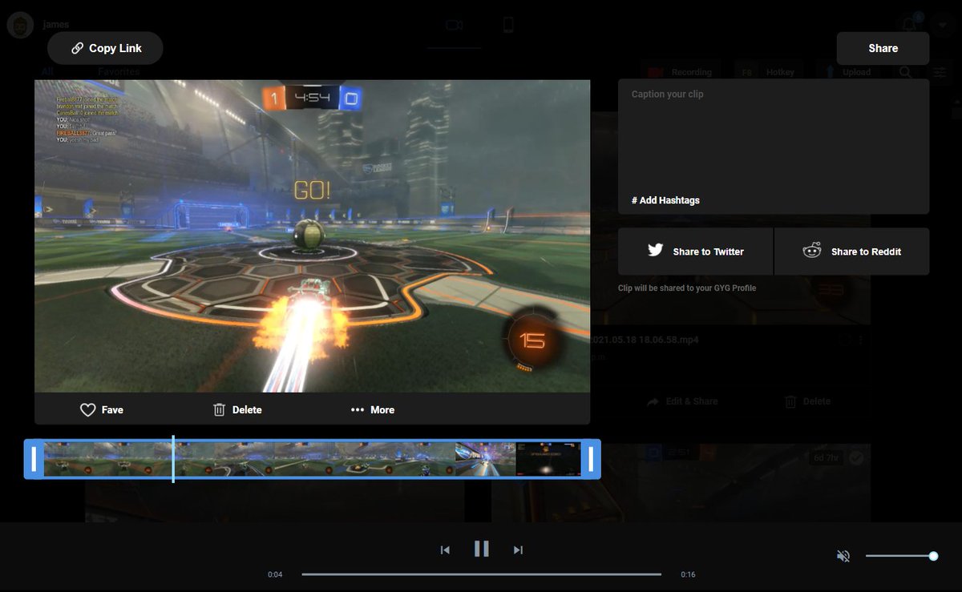Pause the clip playback
This screenshot has width=962, height=592.
tap(481, 549)
